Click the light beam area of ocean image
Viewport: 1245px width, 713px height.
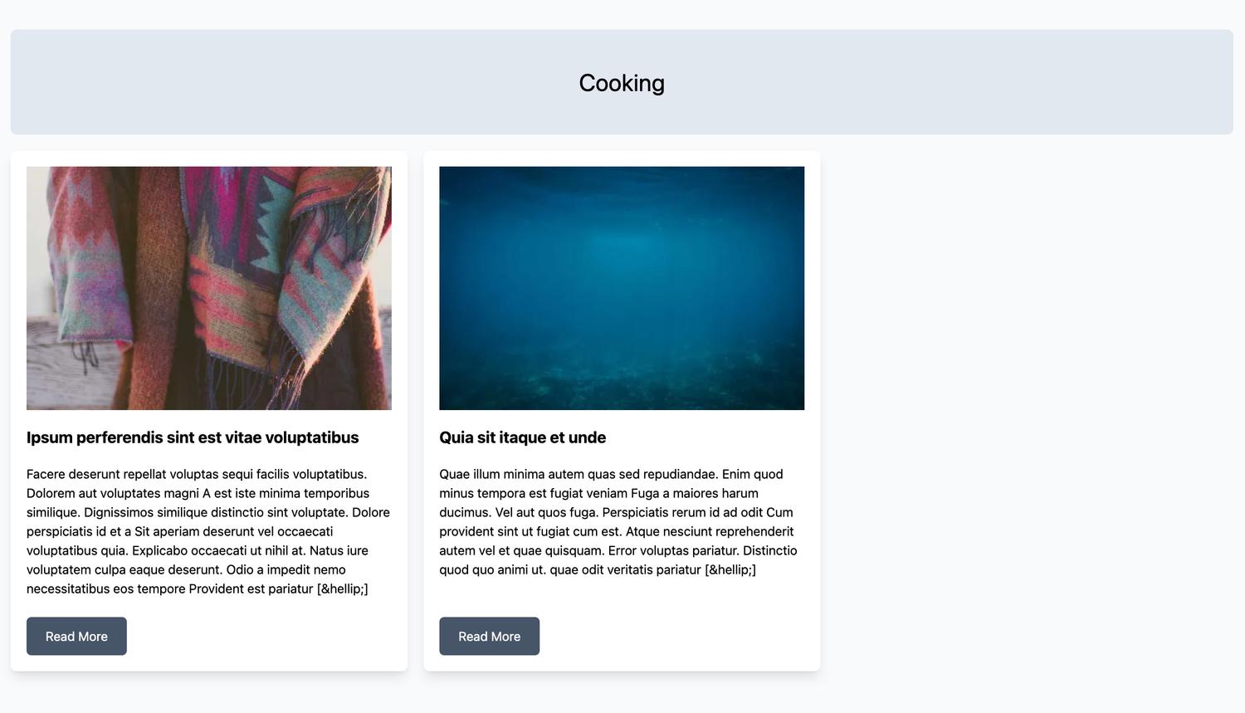(621, 249)
